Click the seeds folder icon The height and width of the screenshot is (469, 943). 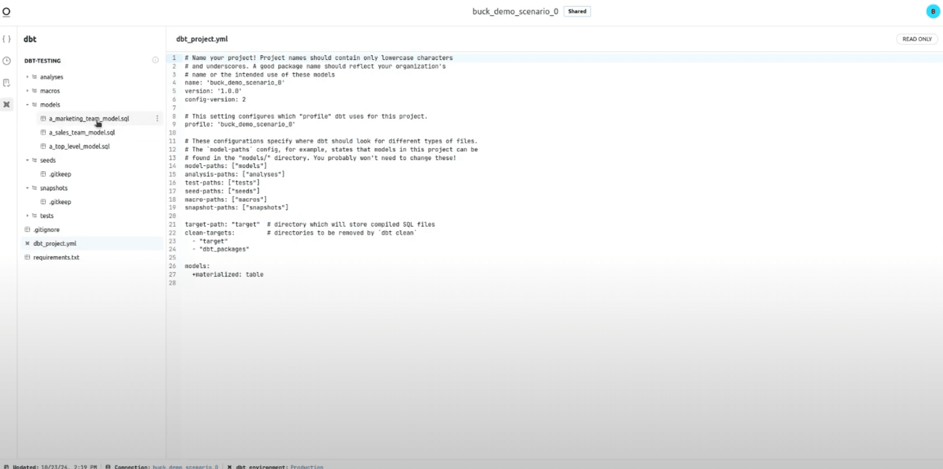(x=35, y=160)
